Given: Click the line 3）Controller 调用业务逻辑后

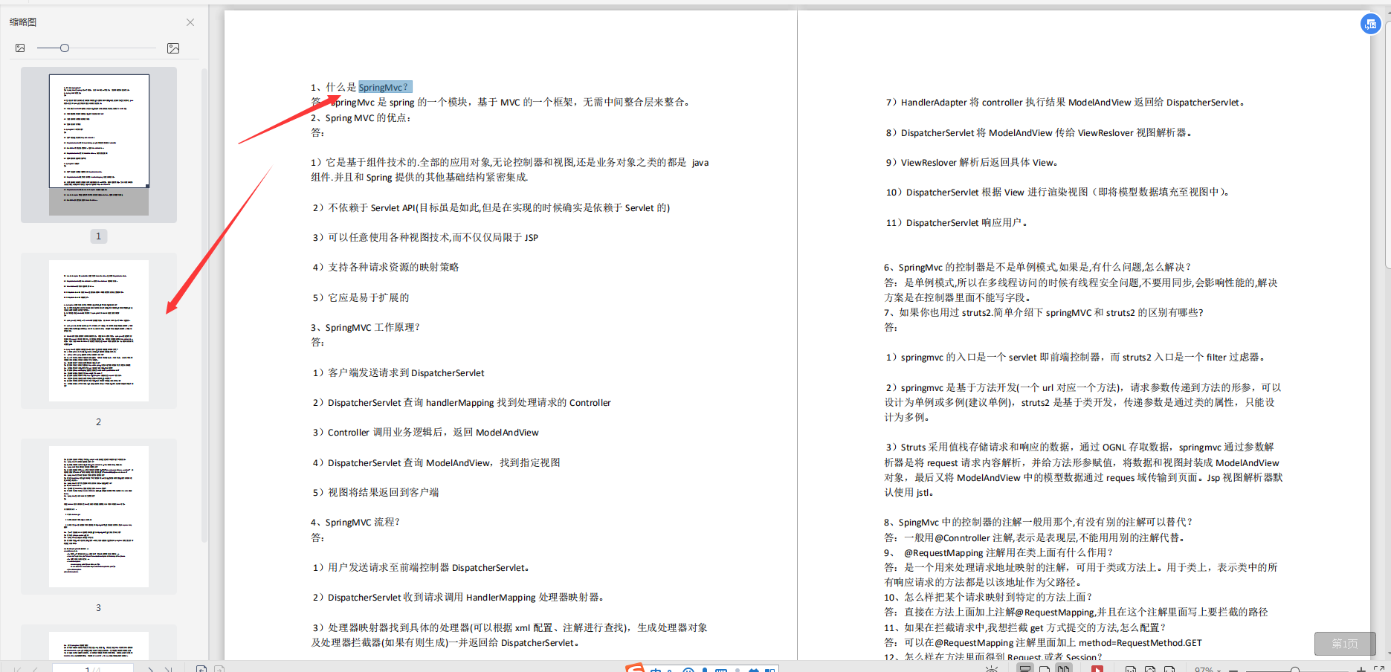Looking at the screenshot, I should pyautogui.click(x=425, y=432).
